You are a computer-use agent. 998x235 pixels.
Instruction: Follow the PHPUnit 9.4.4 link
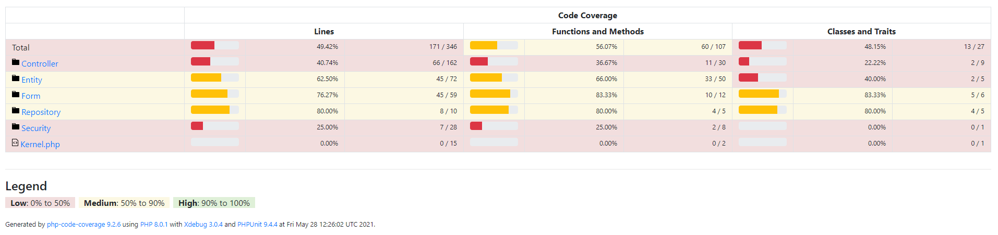pos(257,225)
